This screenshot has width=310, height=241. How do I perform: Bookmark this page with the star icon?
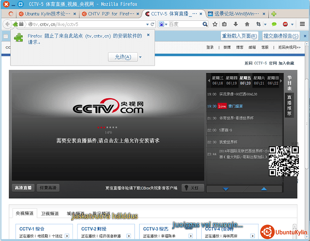(x=215, y=24)
